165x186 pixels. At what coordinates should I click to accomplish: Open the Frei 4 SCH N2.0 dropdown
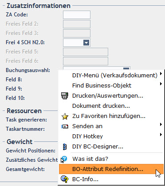(x=86, y=43)
